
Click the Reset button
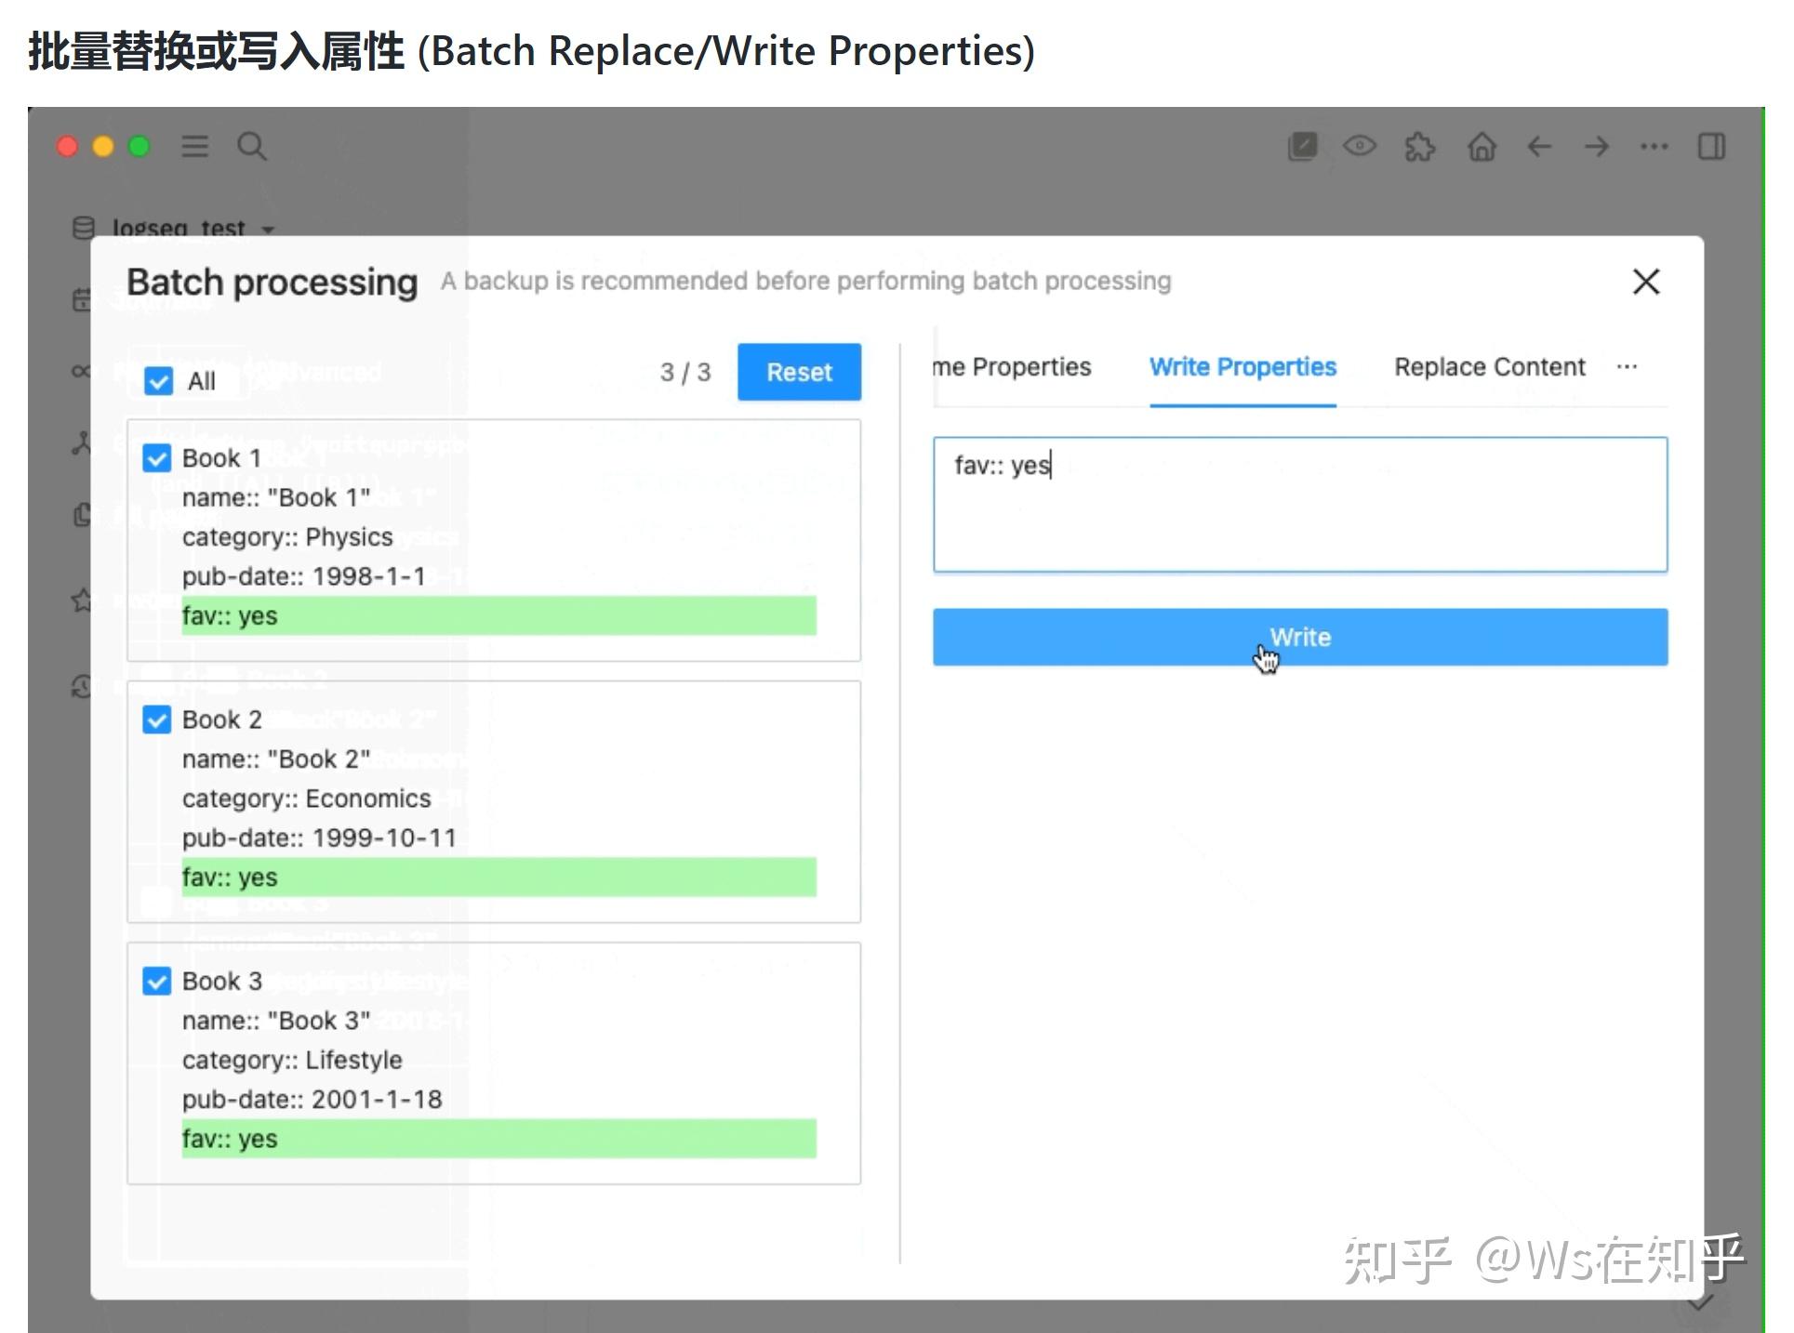click(799, 372)
